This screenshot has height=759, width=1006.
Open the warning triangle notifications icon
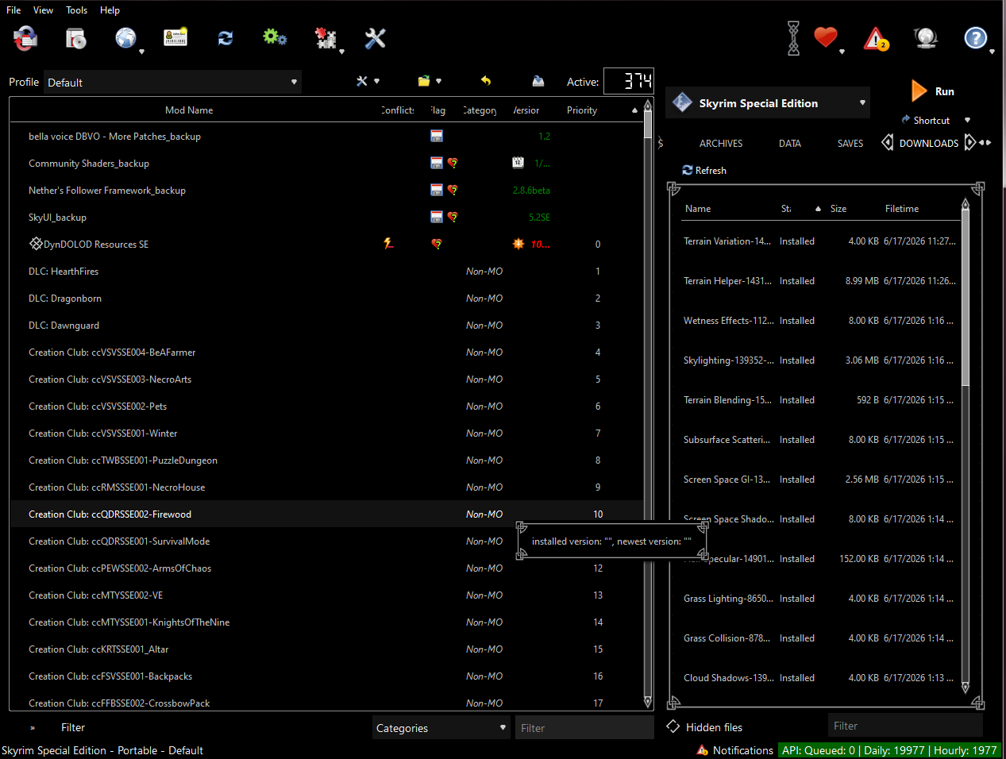click(x=876, y=38)
